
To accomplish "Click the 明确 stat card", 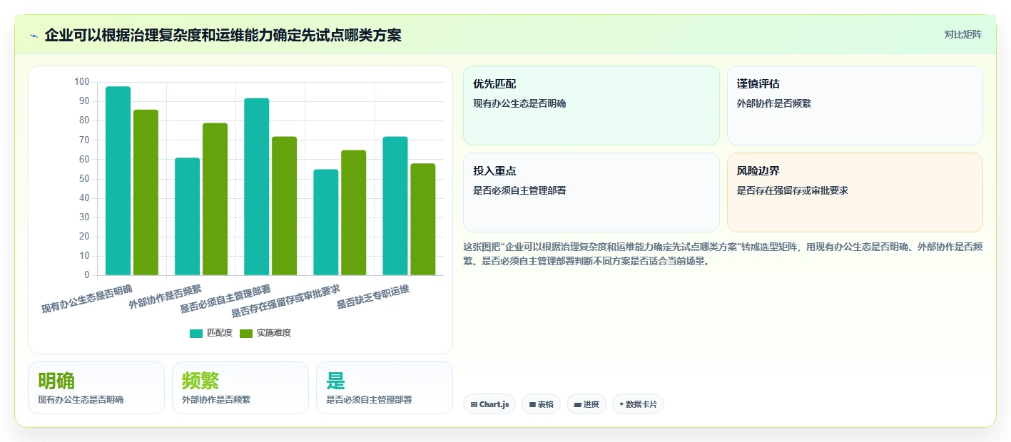I will 96,388.
